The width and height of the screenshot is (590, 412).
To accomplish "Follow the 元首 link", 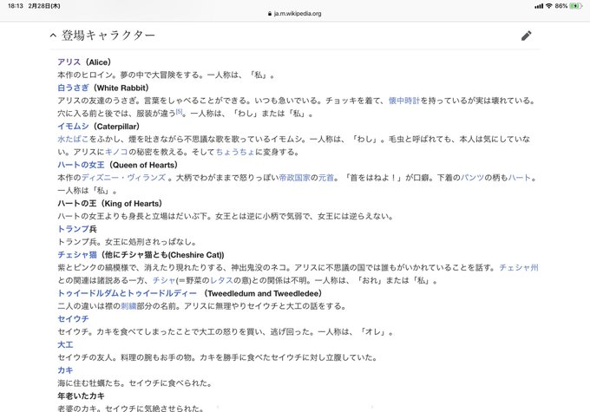I will [x=326, y=178].
